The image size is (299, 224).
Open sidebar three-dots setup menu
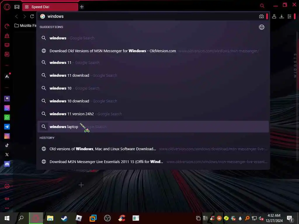(7, 208)
